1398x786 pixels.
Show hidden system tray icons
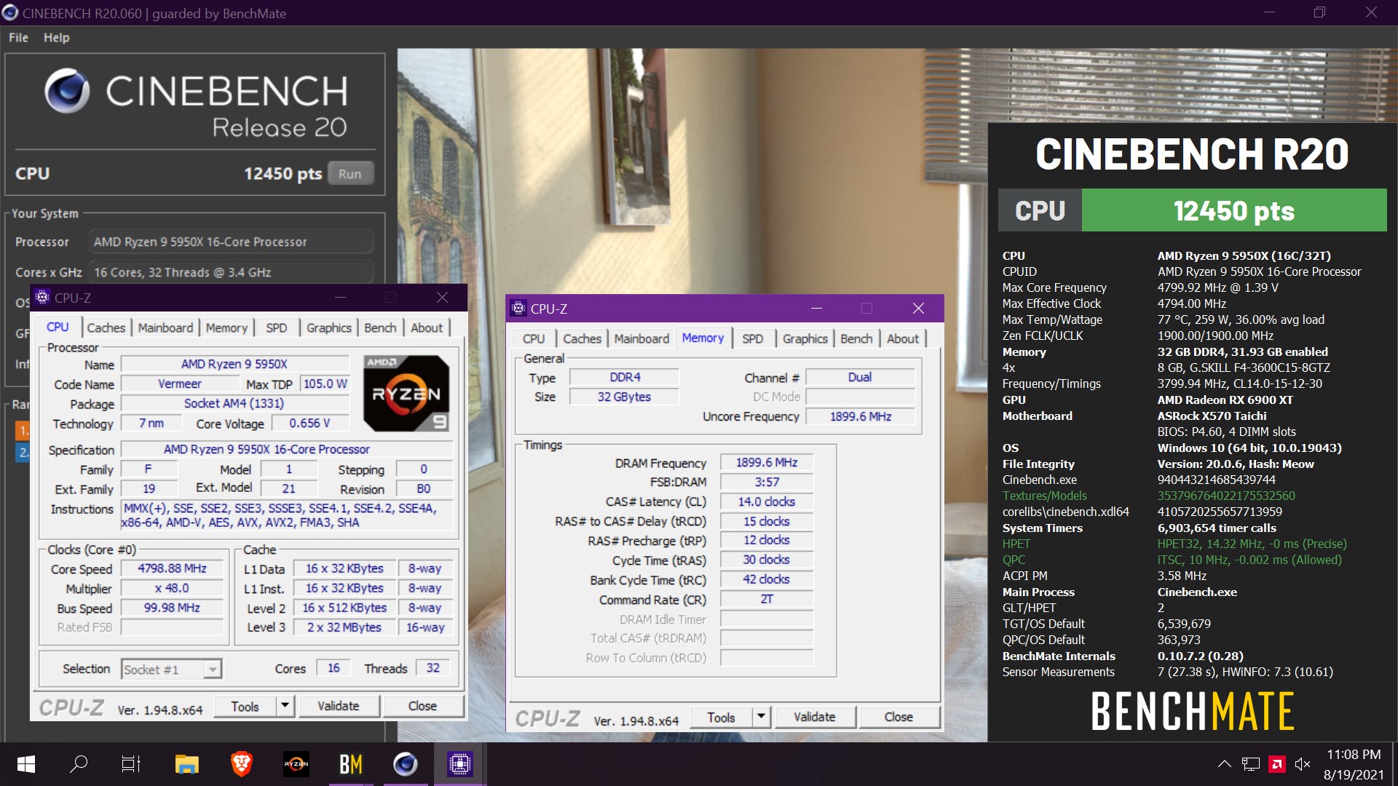point(1225,764)
